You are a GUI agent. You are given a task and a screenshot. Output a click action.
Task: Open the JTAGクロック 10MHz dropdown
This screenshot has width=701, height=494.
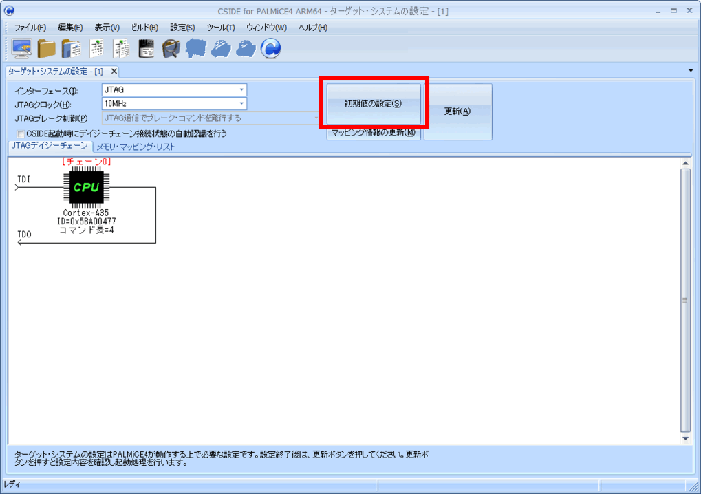point(241,104)
